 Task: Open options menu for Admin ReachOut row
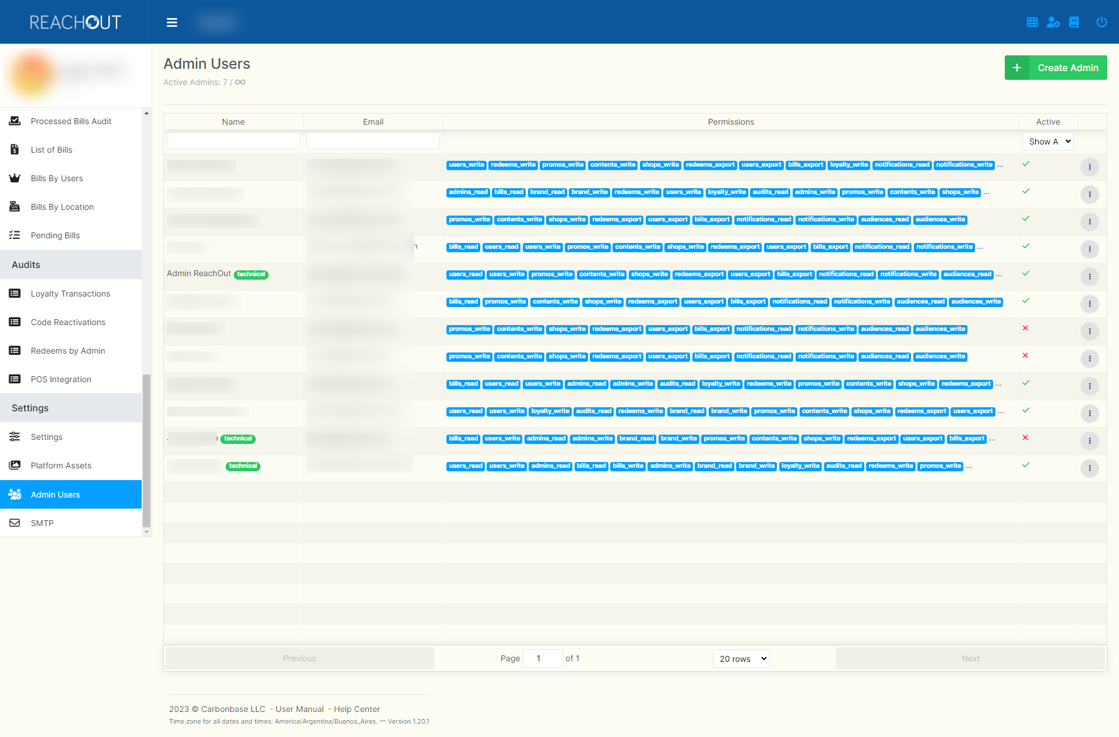pos(1089,276)
